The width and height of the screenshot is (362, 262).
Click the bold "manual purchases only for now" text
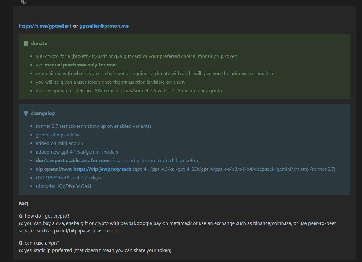point(80,65)
